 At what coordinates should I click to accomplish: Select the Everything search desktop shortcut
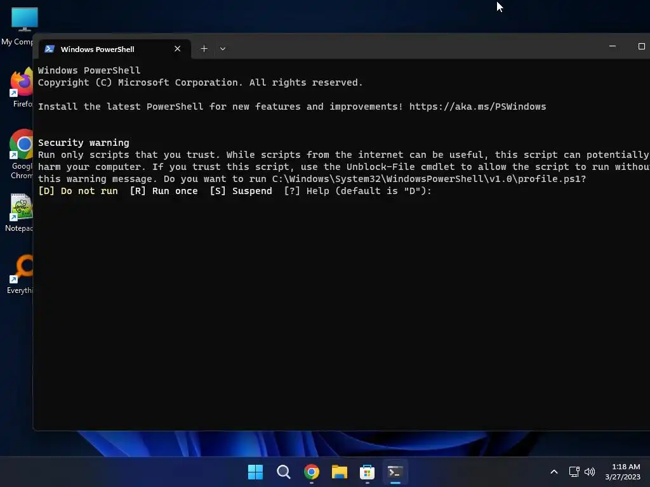21,274
